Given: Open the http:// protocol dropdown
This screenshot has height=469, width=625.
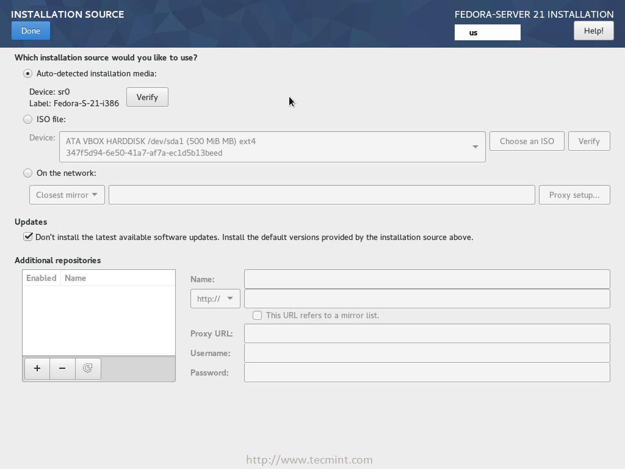Looking at the screenshot, I should [215, 299].
